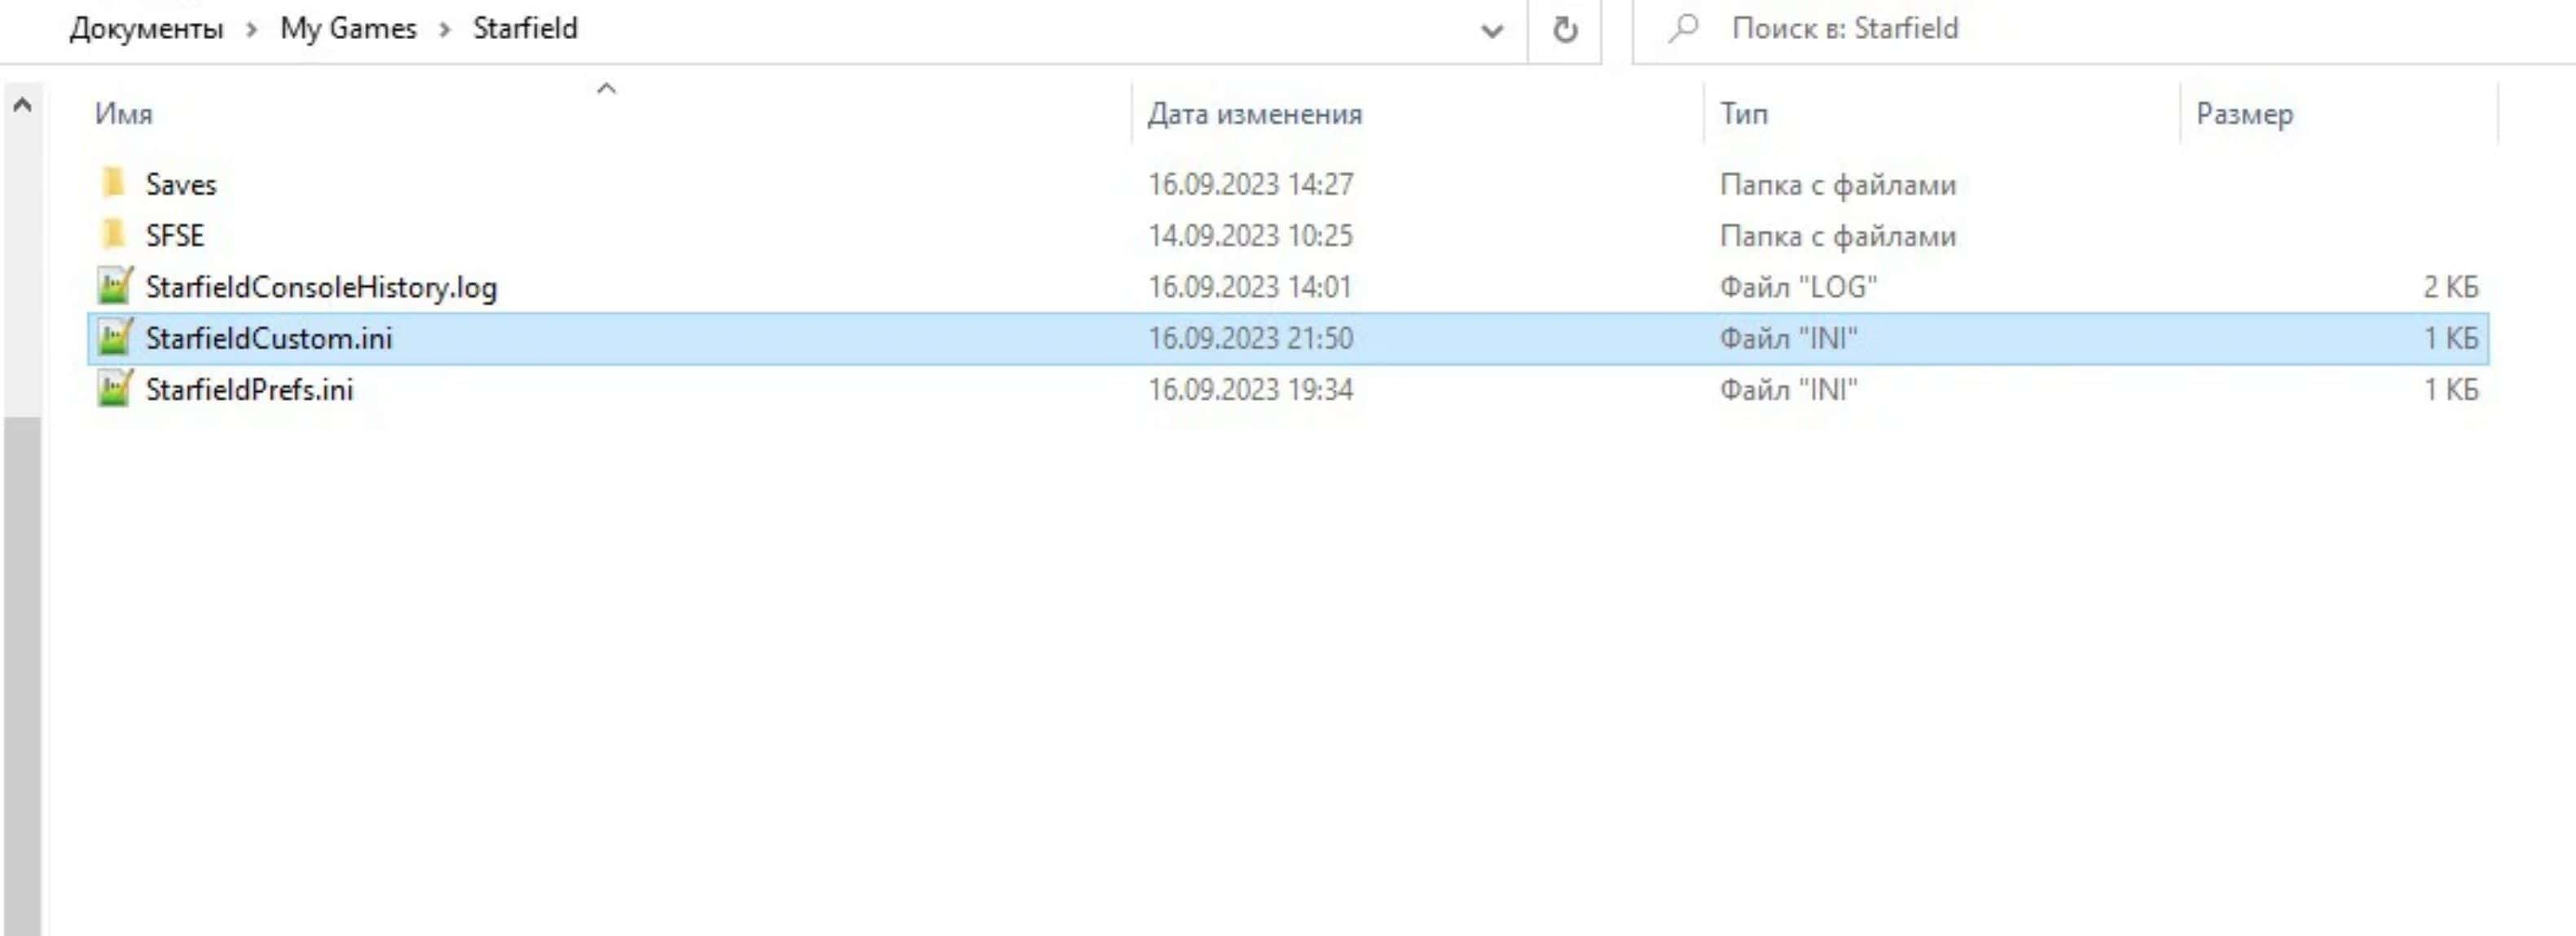The height and width of the screenshot is (936, 2576).
Task: Click the StarfieldConsoleHistory.log file icon
Action: 115,287
